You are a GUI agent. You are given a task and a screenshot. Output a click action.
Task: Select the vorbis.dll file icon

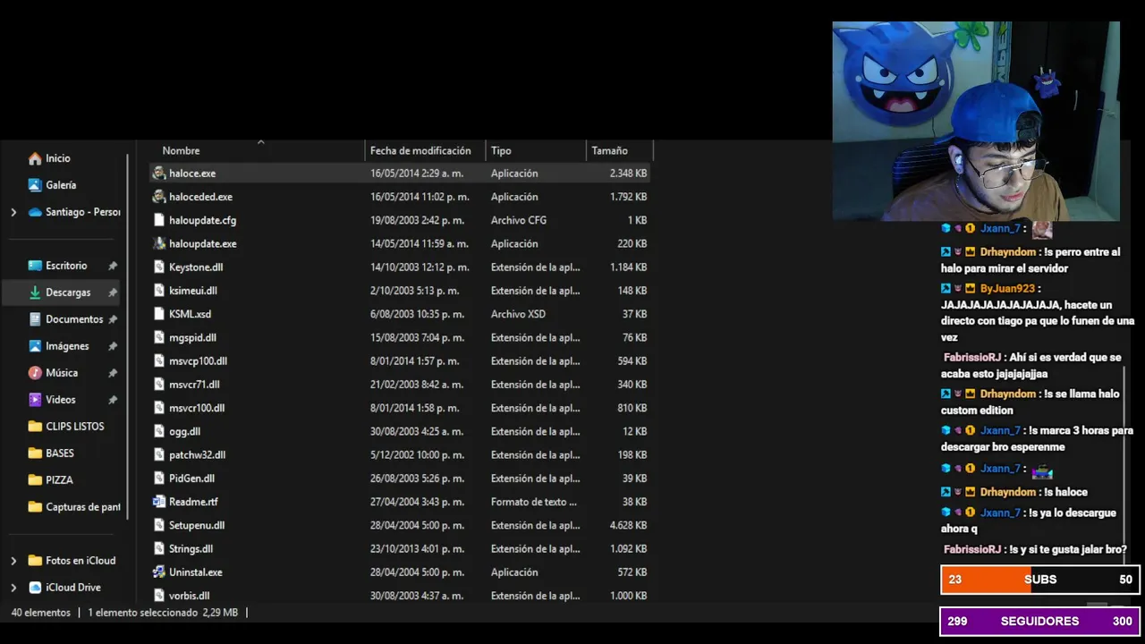159,596
